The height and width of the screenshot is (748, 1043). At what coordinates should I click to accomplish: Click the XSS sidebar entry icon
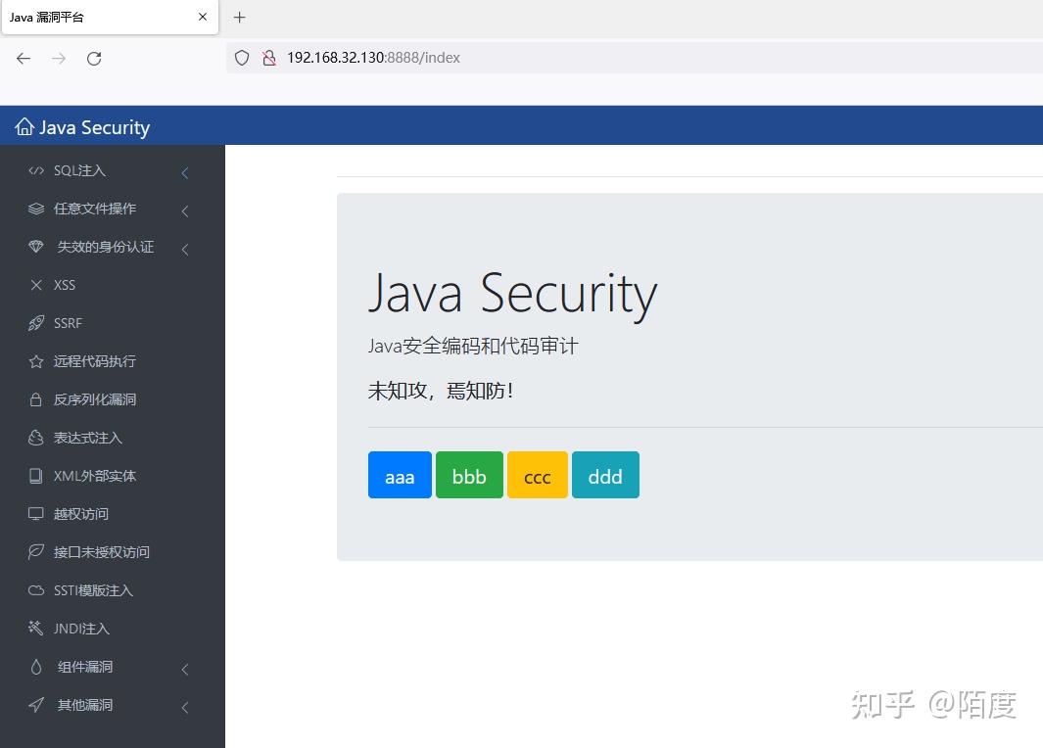click(35, 285)
